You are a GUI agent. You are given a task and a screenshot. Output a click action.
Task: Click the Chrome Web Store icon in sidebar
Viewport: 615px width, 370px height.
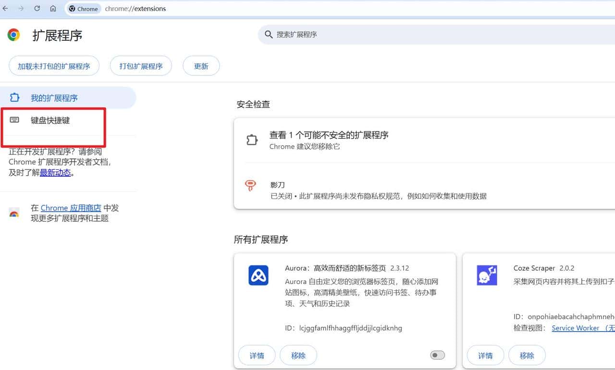pos(14,213)
